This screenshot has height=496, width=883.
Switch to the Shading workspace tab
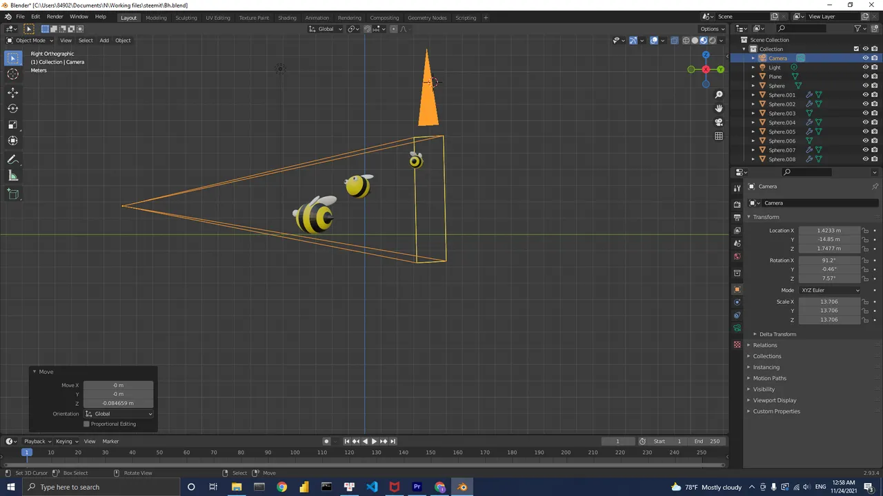(x=287, y=17)
